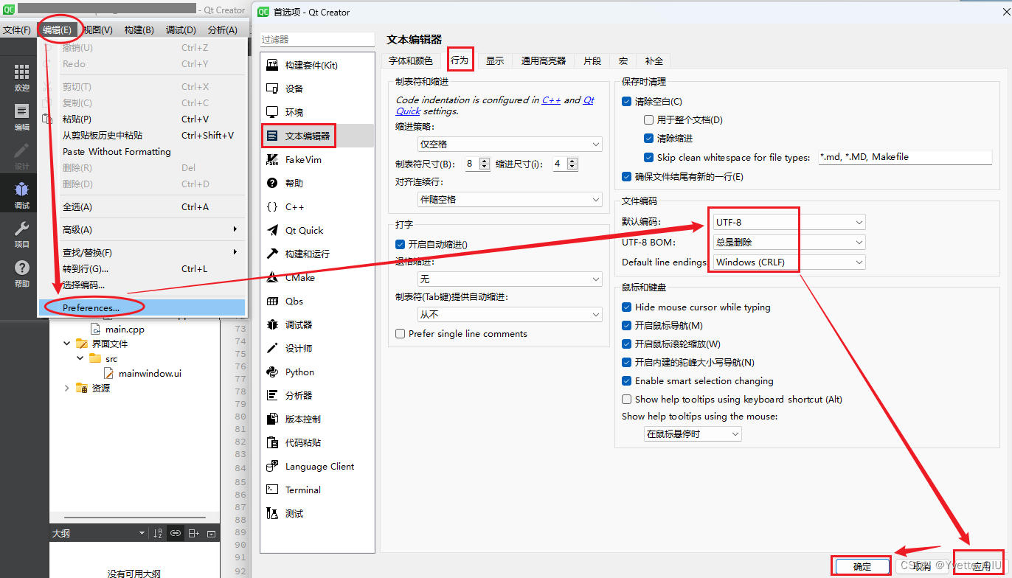Toggle 确保文件结尾有新的一行(E) checkbox
1012x578 pixels.
click(627, 176)
